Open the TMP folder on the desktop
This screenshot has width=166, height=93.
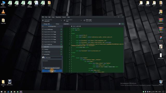coord(161,3)
